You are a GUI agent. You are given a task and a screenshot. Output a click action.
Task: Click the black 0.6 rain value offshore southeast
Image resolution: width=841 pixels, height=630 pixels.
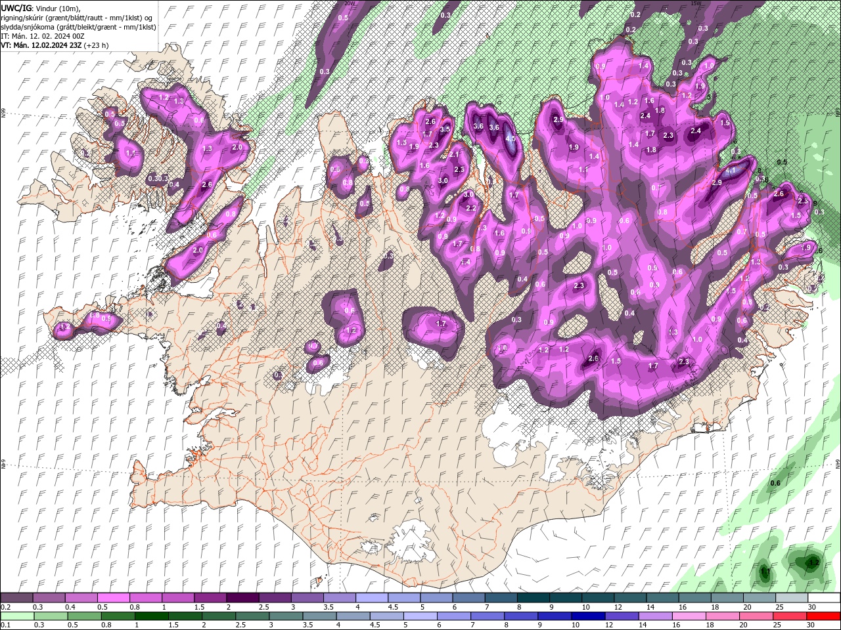(x=775, y=484)
